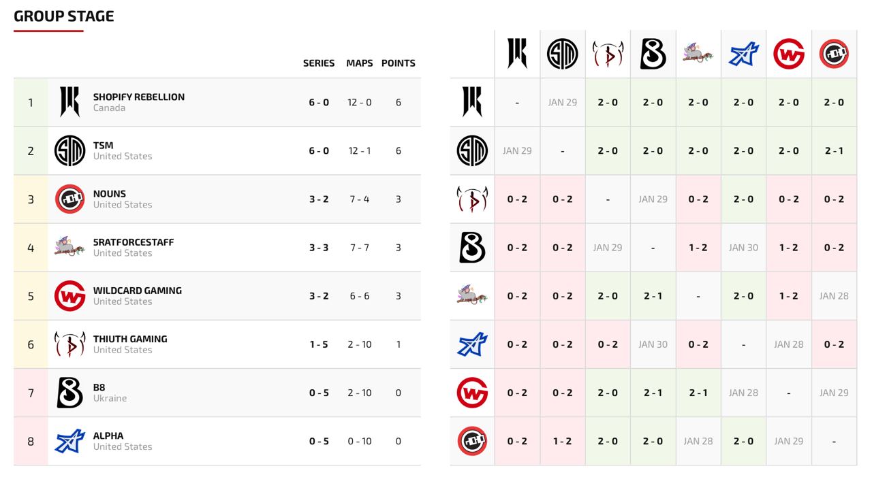This screenshot has height=492, width=872.
Task: Open the THIUTH GAMING team name link
Action: click(x=130, y=339)
